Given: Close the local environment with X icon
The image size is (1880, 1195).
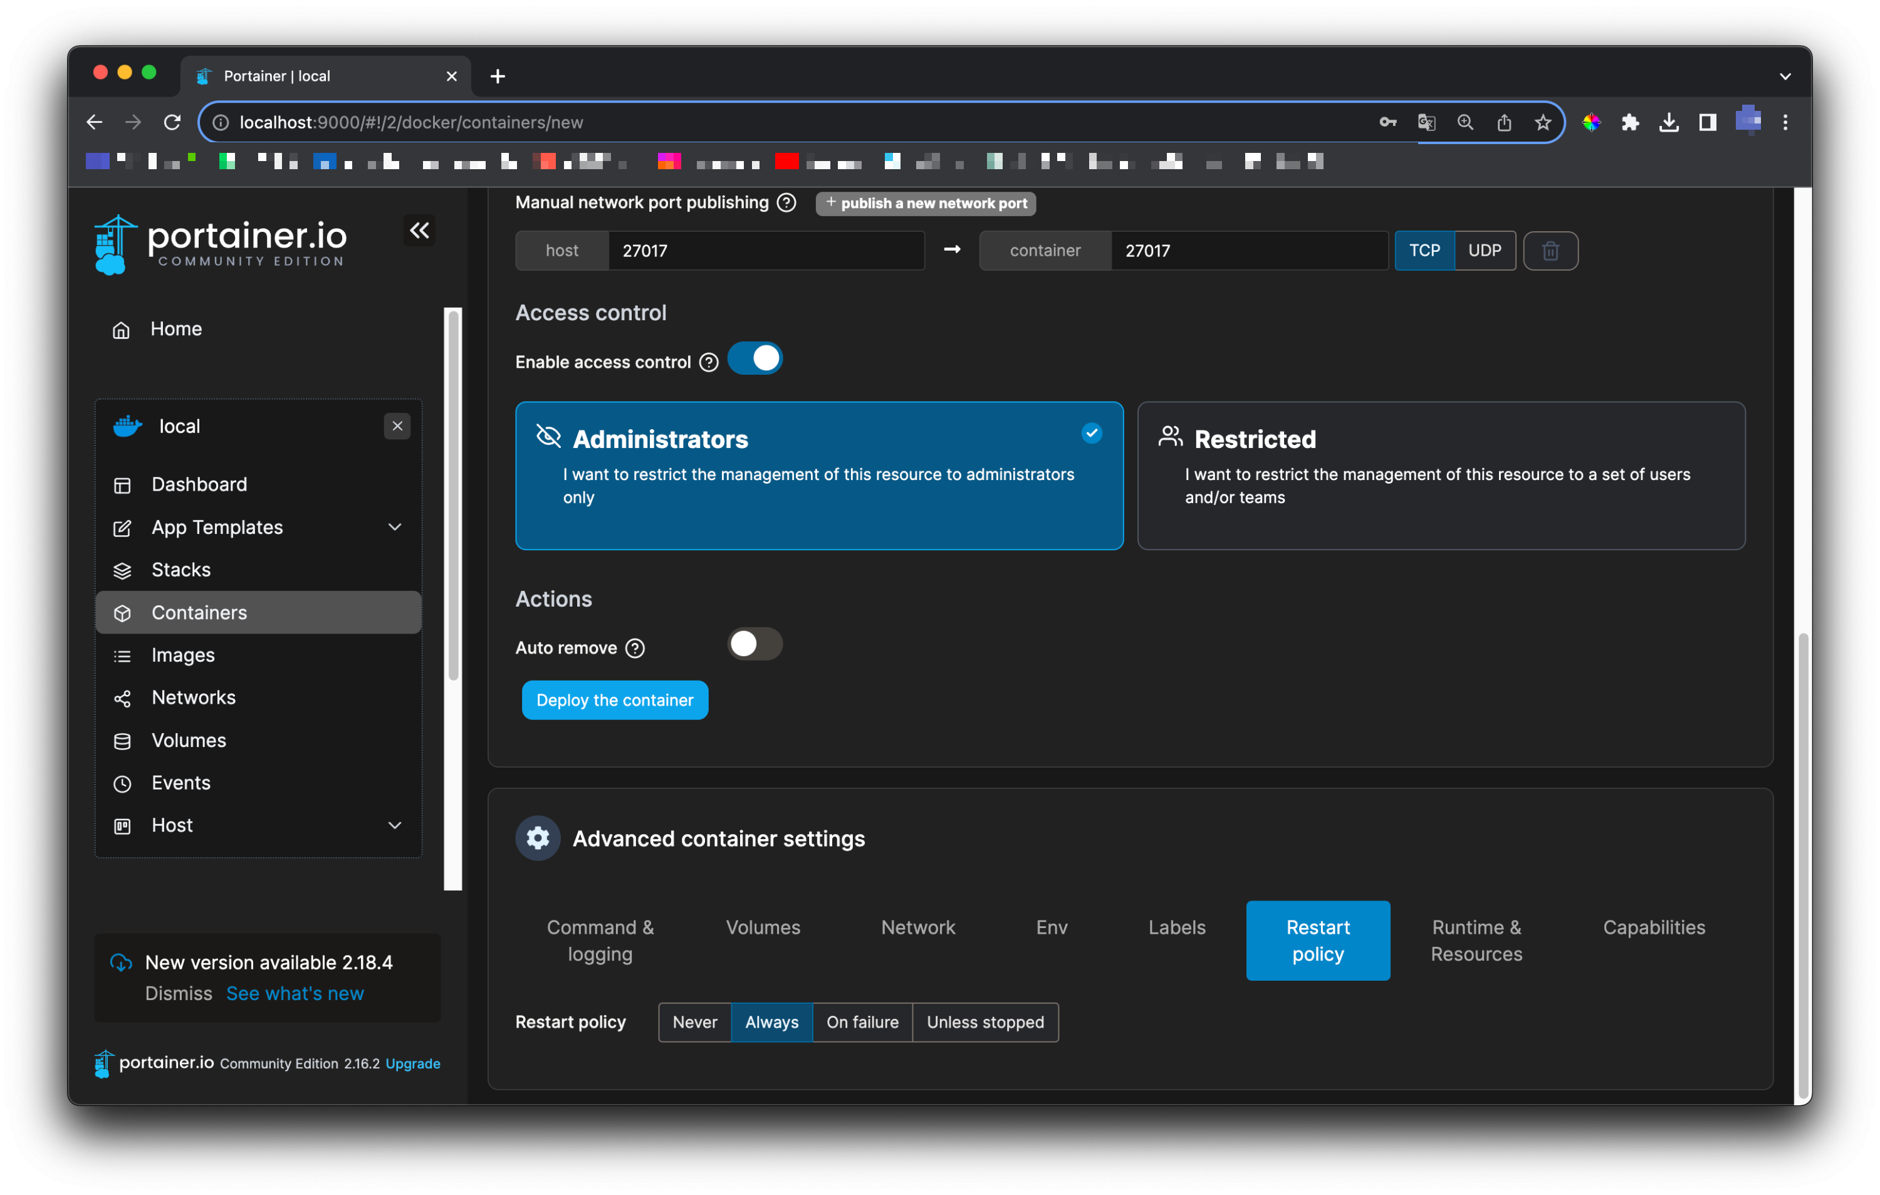Looking at the screenshot, I should 397,426.
